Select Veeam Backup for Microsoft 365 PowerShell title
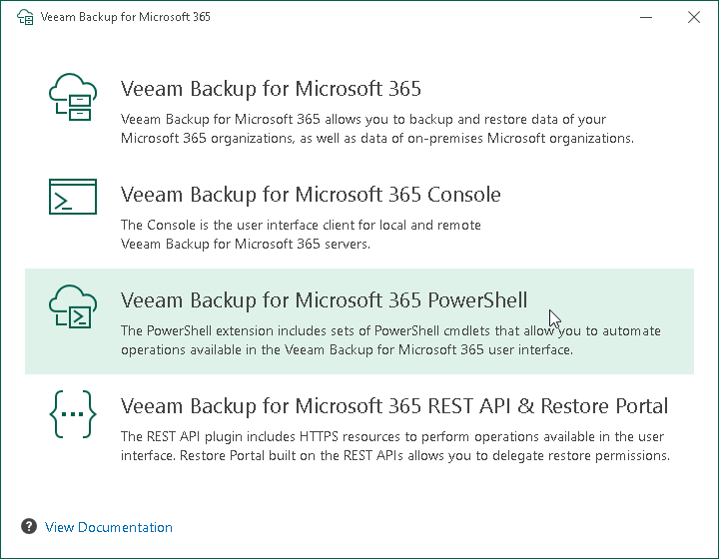Image resolution: width=719 pixels, height=559 pixels. (x=324, y=300)
